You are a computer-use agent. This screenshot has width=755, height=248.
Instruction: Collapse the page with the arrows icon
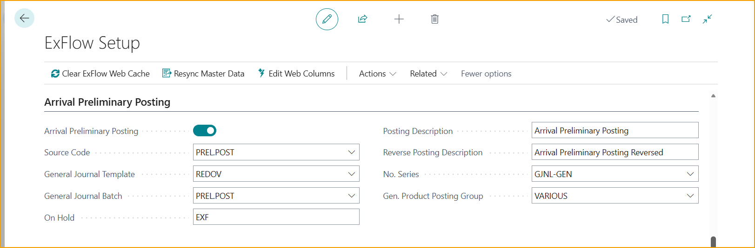(708, 19)
